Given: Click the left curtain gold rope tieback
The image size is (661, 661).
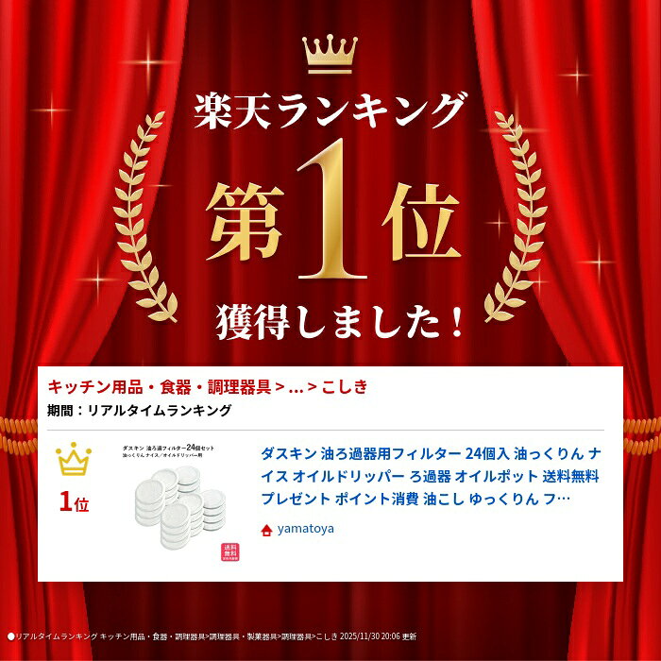Looking at the screenshot, I should click(19, 436).
